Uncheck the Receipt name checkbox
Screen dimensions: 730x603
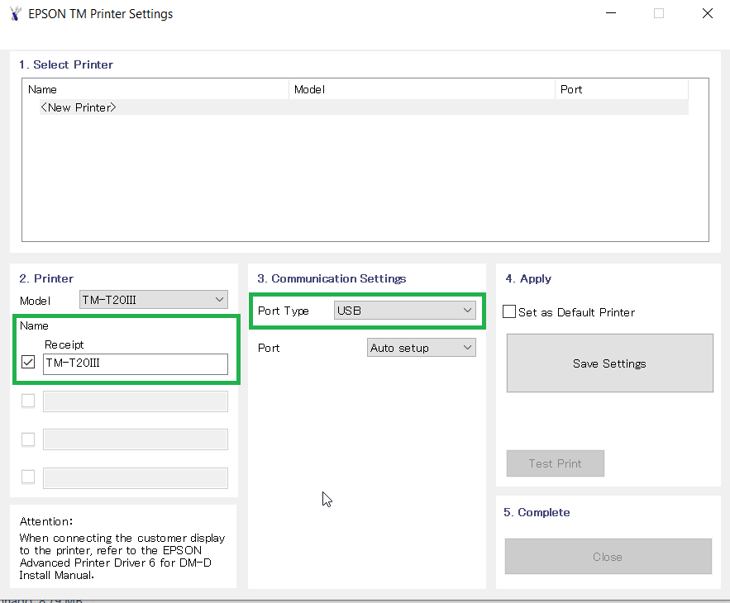coord(28,362)
